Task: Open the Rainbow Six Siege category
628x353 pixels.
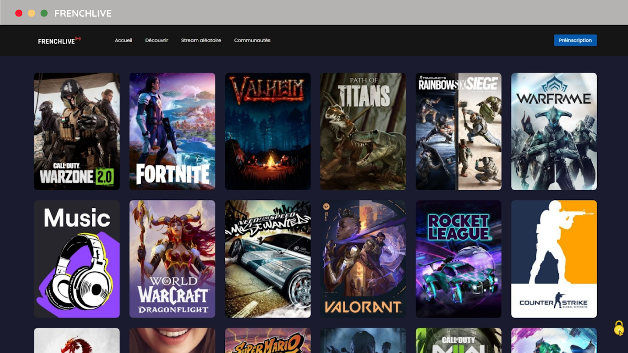Action: pyautogui.click(x=458, y=131)
